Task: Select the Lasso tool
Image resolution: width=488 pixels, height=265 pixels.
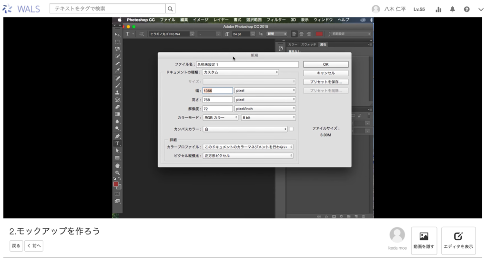Action: [x=117, y=49]
